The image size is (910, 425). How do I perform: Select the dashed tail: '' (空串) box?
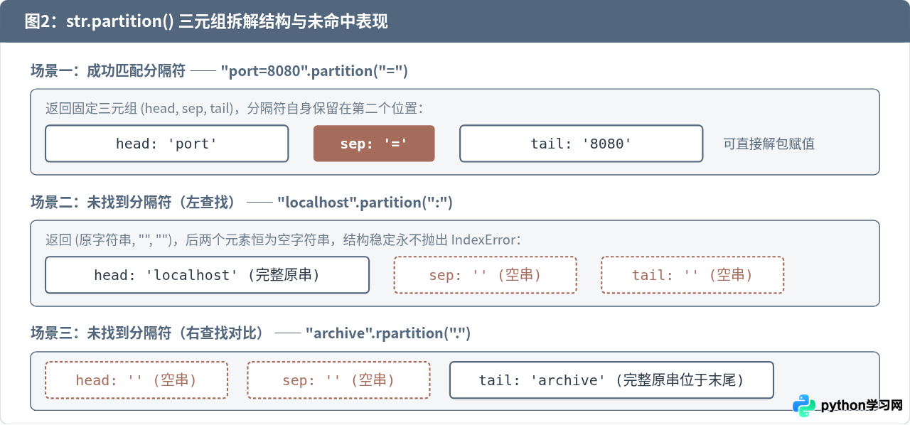(692, 275)
